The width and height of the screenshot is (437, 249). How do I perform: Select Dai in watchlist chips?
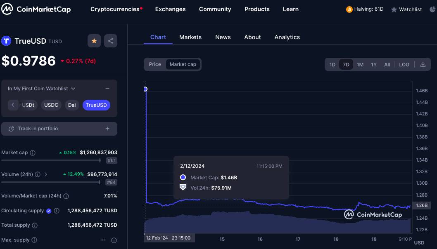coord(72,105)
